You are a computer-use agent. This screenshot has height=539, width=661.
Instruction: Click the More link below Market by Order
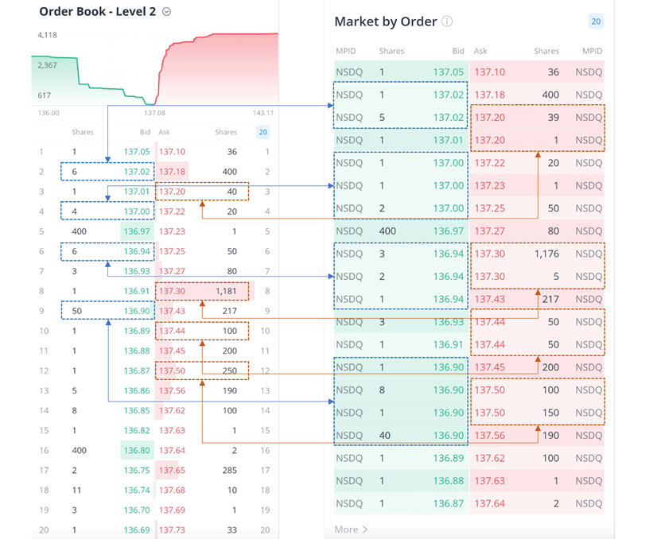point(351,529)
